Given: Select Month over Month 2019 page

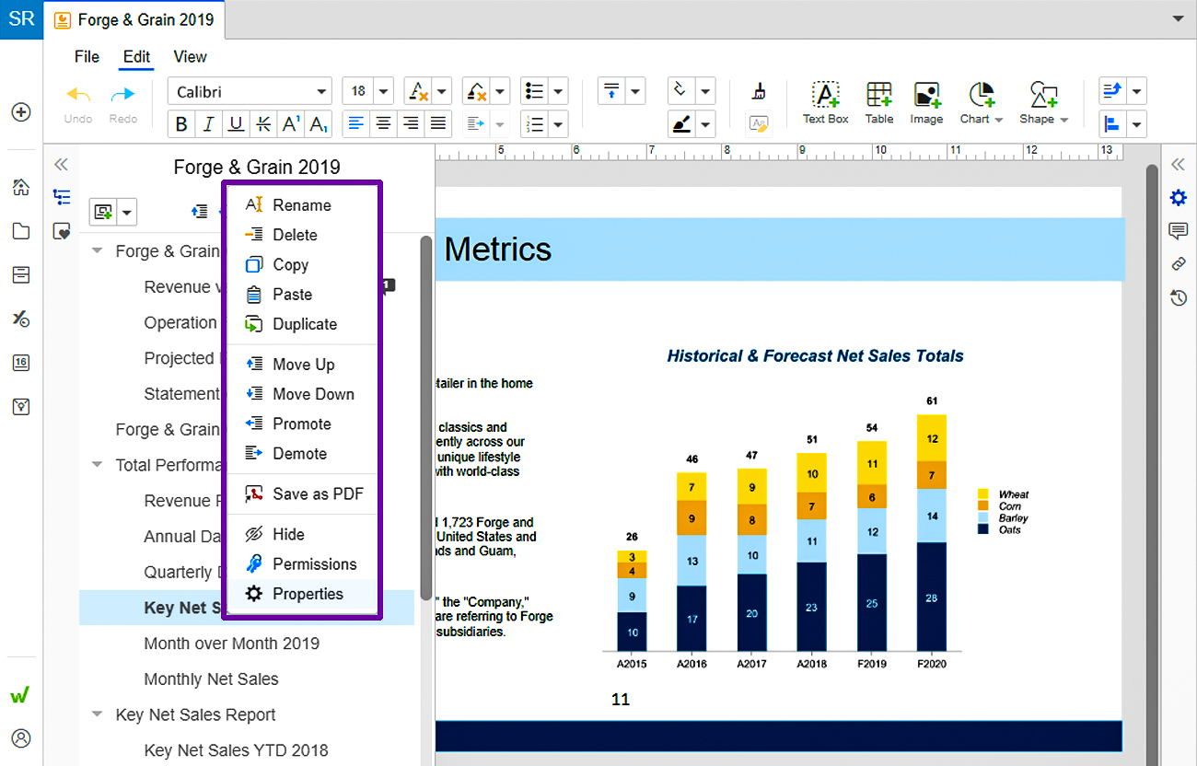Looking at the screenshot, I should point(232,644).
